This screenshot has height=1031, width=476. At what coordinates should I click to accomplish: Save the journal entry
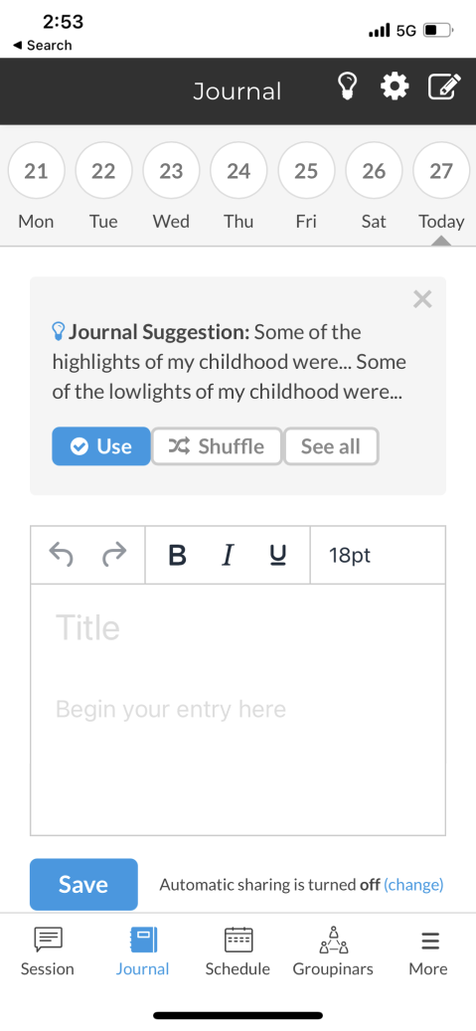click(83, 885)
